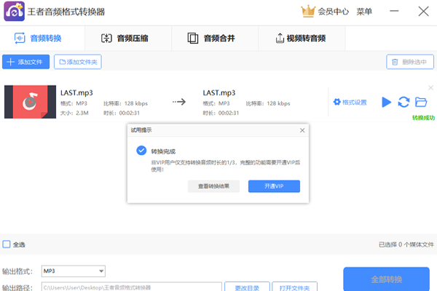Image resolution: width=437 pixels, height=291 pixels.
Task: Switch to the Audio Compression tab
Action: [127, 38]
